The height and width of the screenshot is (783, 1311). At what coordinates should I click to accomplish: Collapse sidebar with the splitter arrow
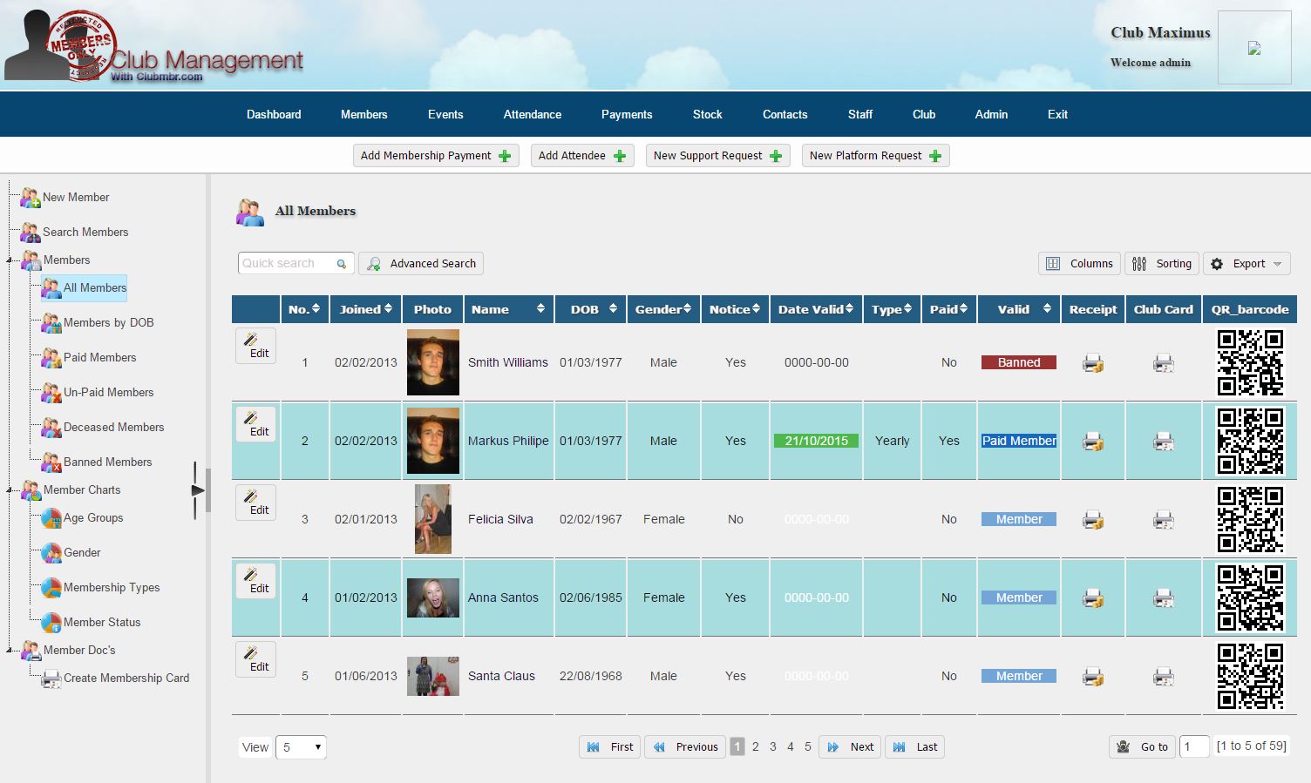(x=198, y=491)
